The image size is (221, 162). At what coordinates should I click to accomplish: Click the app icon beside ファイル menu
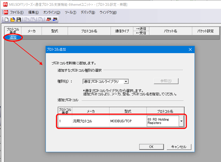click(6, 12)
